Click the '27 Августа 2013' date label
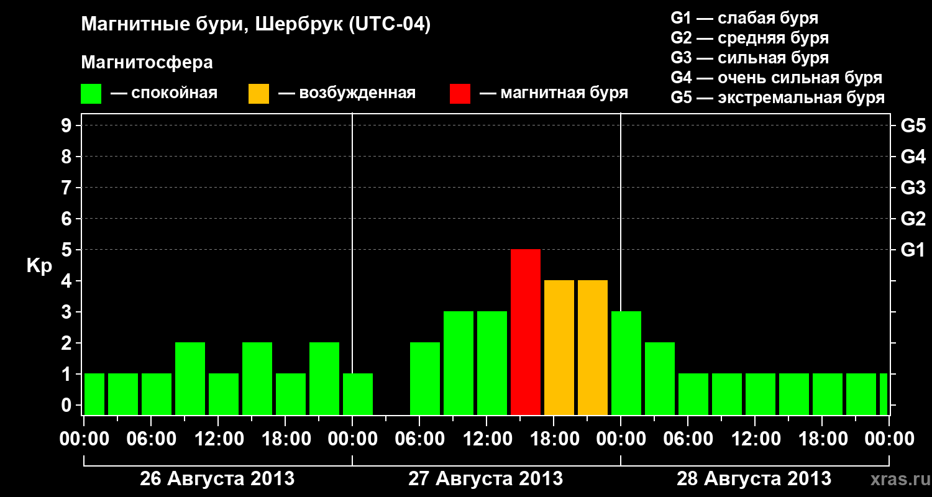 [486, 479]
